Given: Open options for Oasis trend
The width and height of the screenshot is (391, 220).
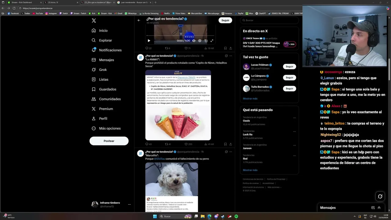Looking at the screenshot, I should 294,118.
